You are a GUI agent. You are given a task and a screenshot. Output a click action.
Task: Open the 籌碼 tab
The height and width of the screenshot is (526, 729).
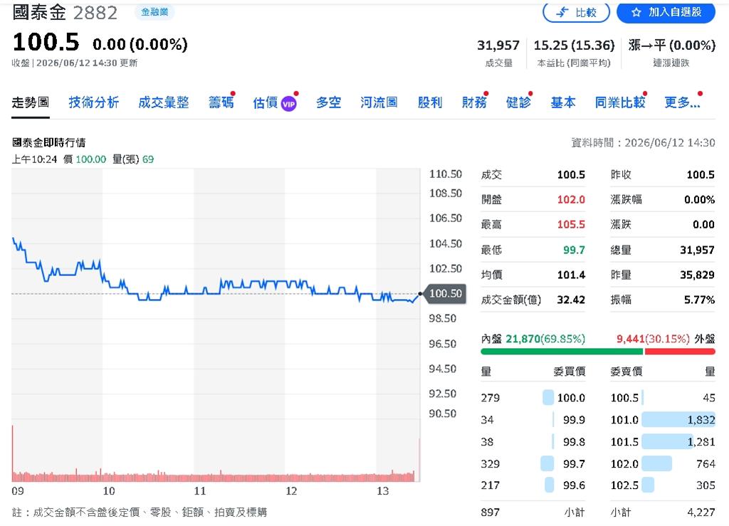click(x=221, y=102)
